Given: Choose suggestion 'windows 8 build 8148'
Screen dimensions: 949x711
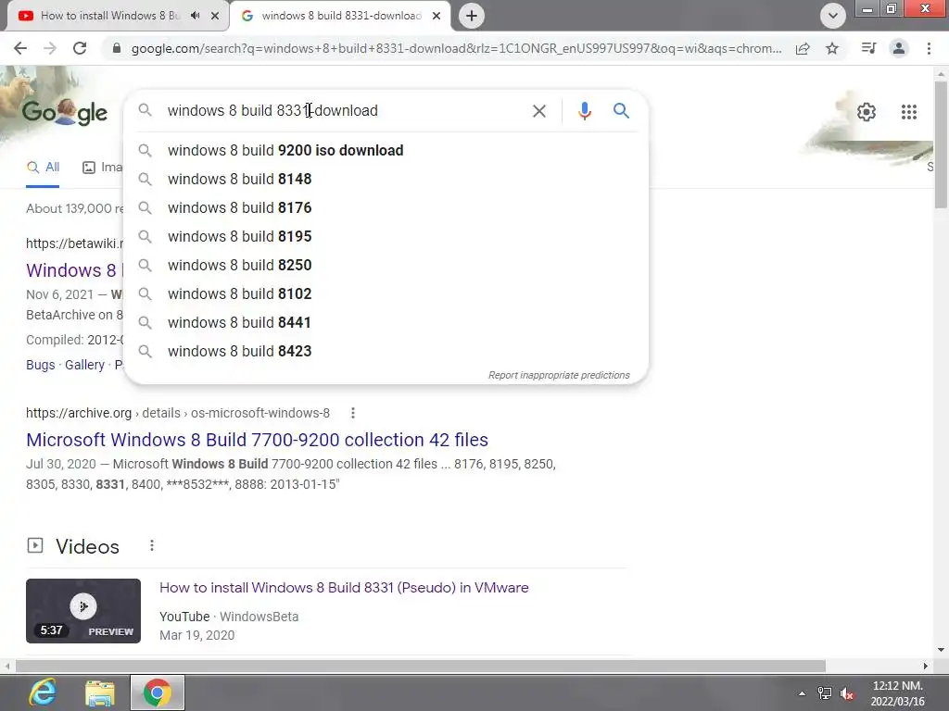Looking at the screenshot, I should [x=386, y=179].
